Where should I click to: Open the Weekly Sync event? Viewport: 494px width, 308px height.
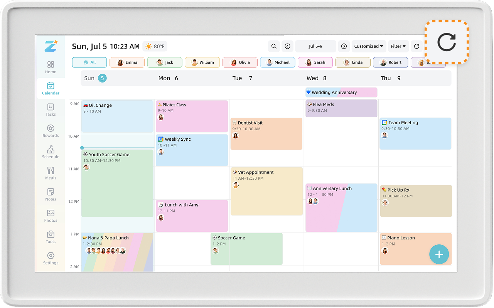click(192, 150)
